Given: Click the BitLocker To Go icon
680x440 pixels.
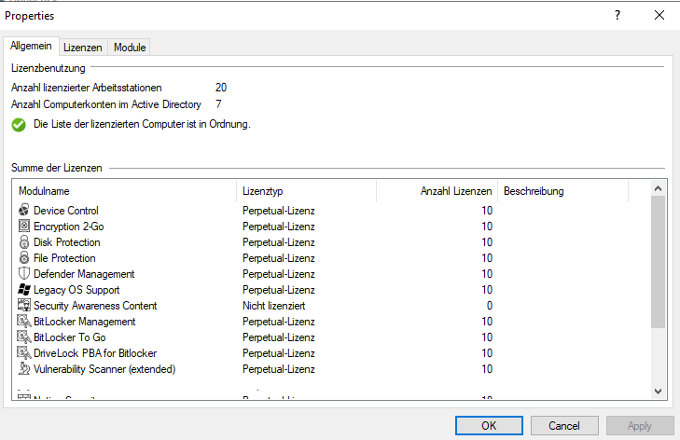Looking at the screenshot, I should tap(24, 337).
